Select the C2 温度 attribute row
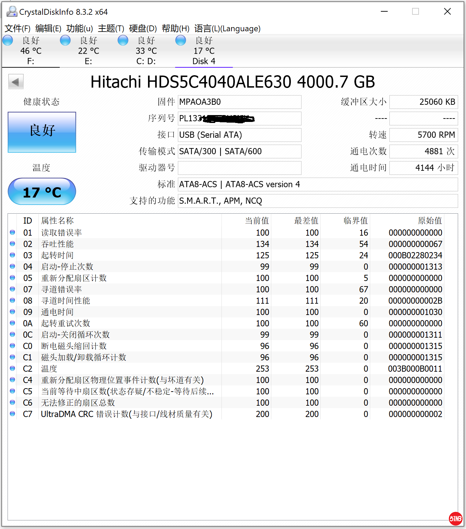The width and height of the screenshot is (466, 529). 137,369
